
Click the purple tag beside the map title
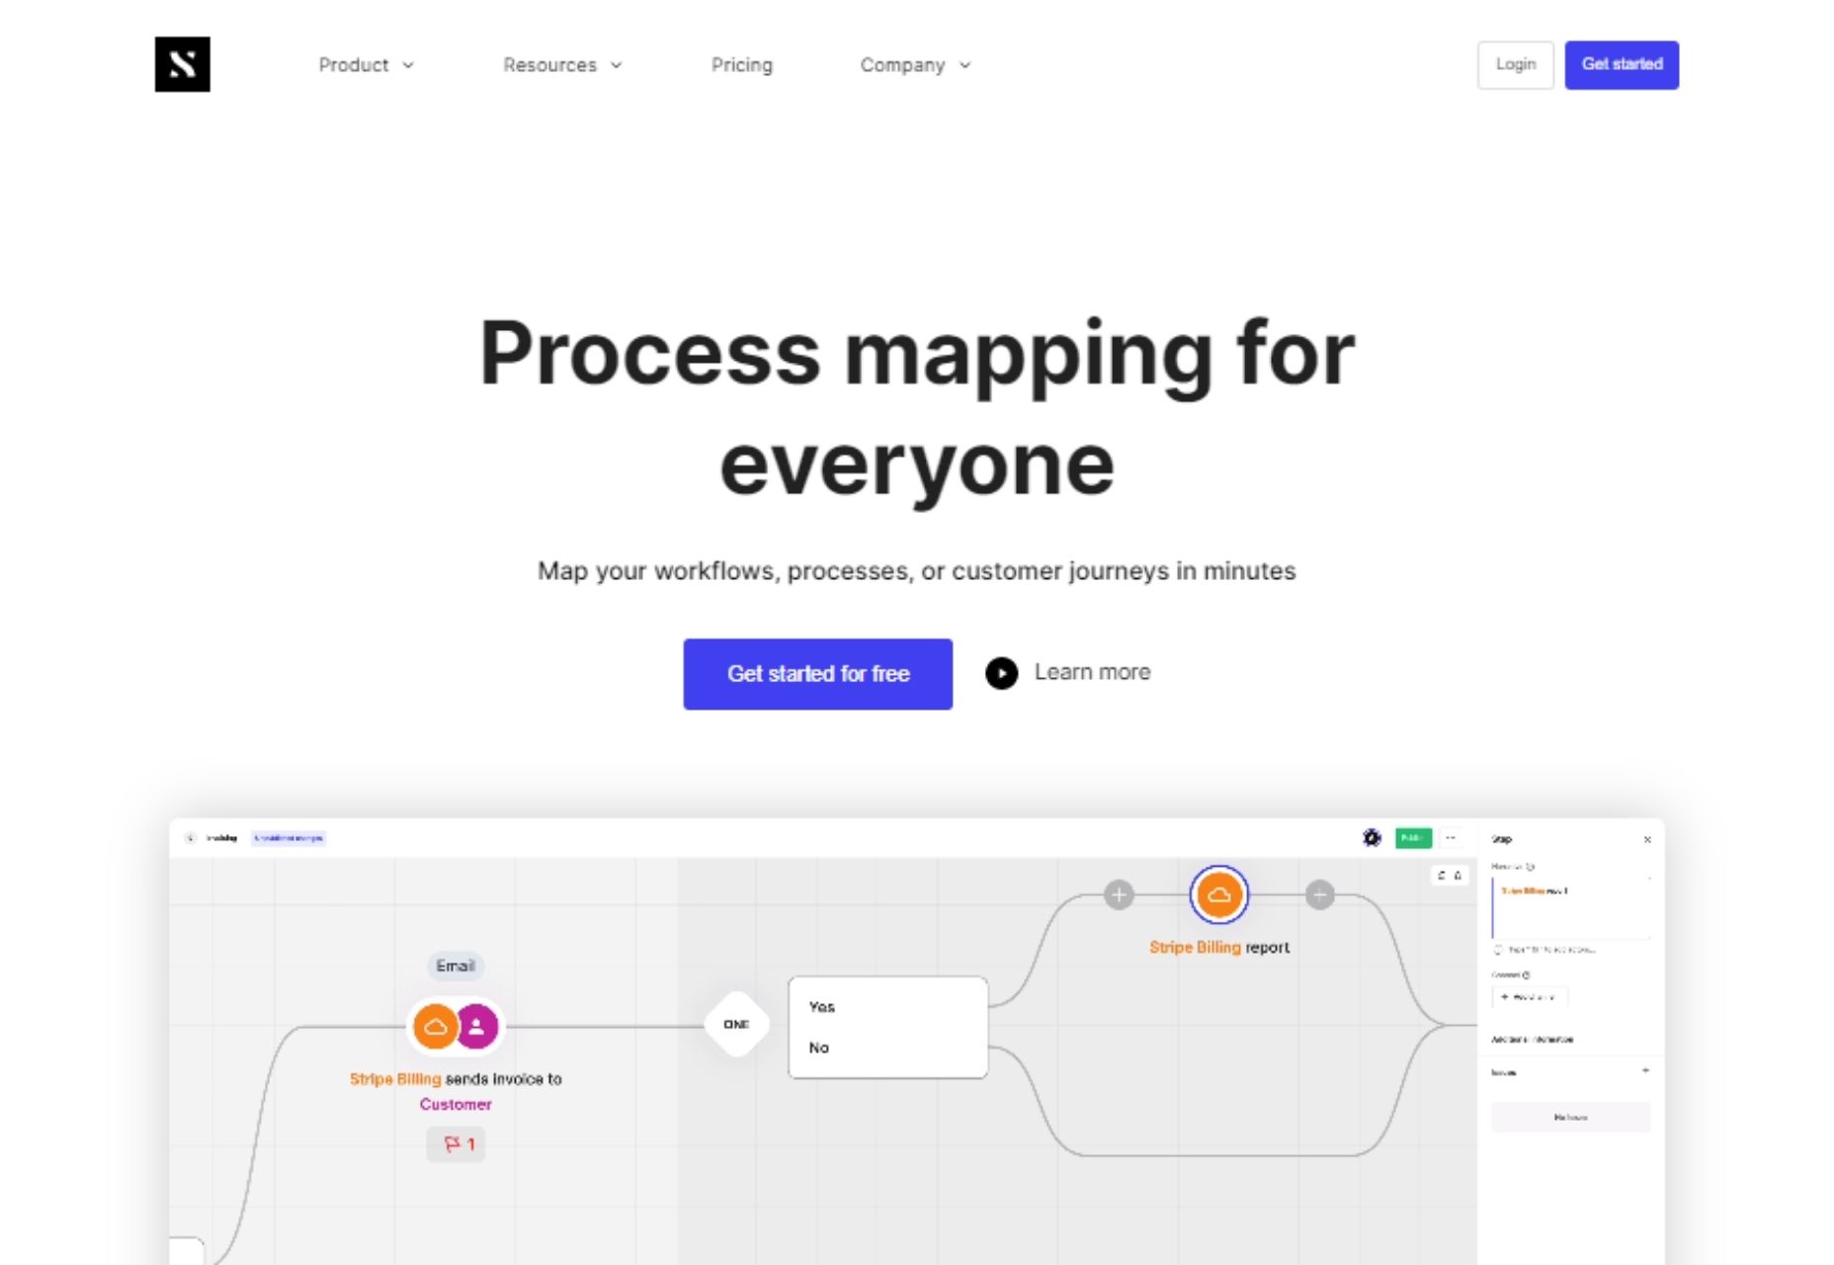coord(289,838)
